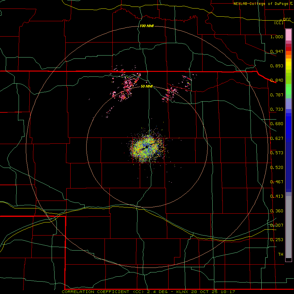Screen dimensions: 294x294
Task: Select the 0.413 scale value
Action: (x=277, y=196)
